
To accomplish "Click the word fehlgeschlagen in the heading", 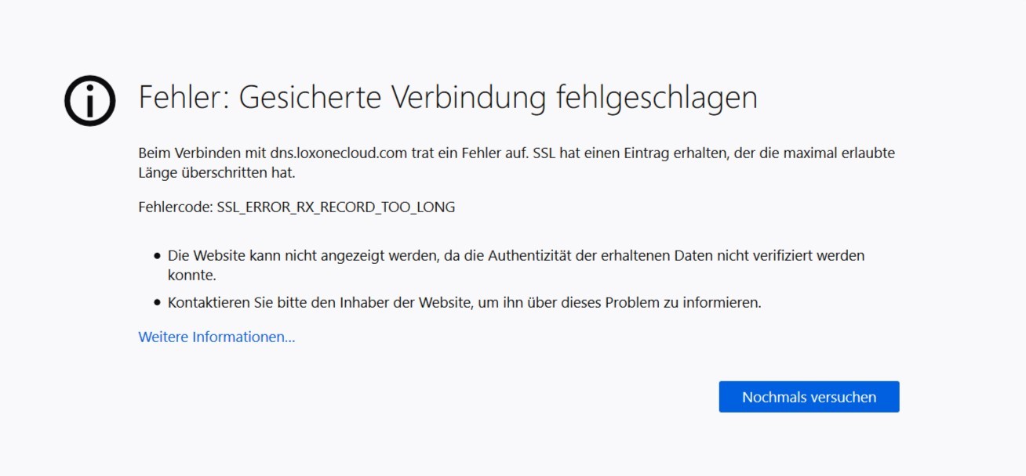I will coord(657,98).
